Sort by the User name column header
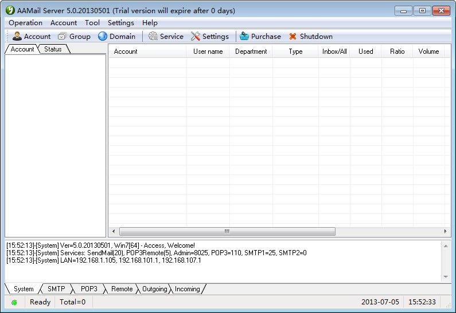This screenshot has width=456, height=313. click(208, 51)
